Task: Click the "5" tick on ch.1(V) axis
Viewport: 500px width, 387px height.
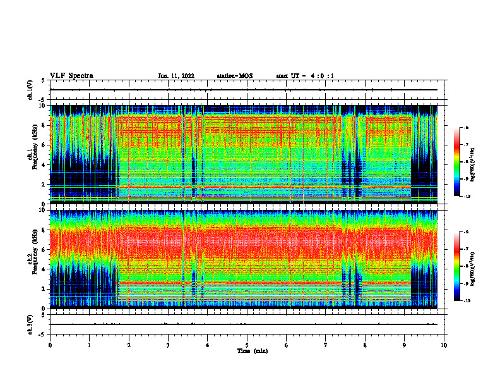Action: pos(44,80)
